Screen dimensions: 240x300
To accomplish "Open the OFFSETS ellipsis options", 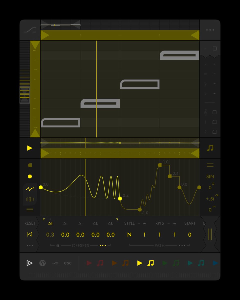I will (x=103, y=245).
